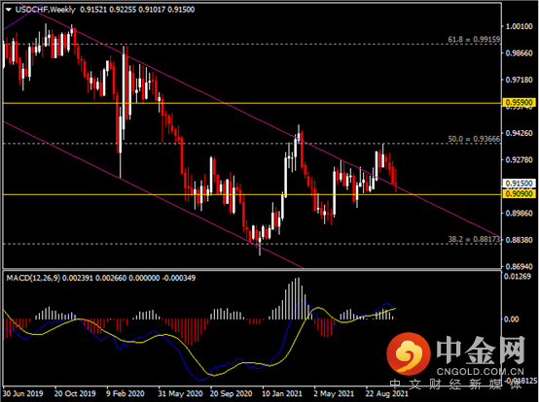Click the 9 Feb 2020 date label
Viewport: 539px width, 402px height.
pos(126,393)
